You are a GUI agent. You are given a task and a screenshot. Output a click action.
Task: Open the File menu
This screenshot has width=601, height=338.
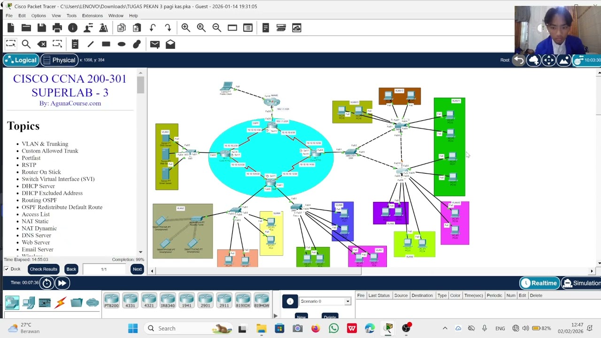[9, 15]
